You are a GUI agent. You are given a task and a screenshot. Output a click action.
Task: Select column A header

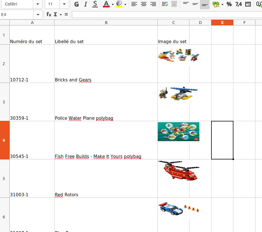(x=32, y=23)
